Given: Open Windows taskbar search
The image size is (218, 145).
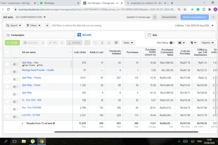Looking at the screenshot, I should (6, 141).
